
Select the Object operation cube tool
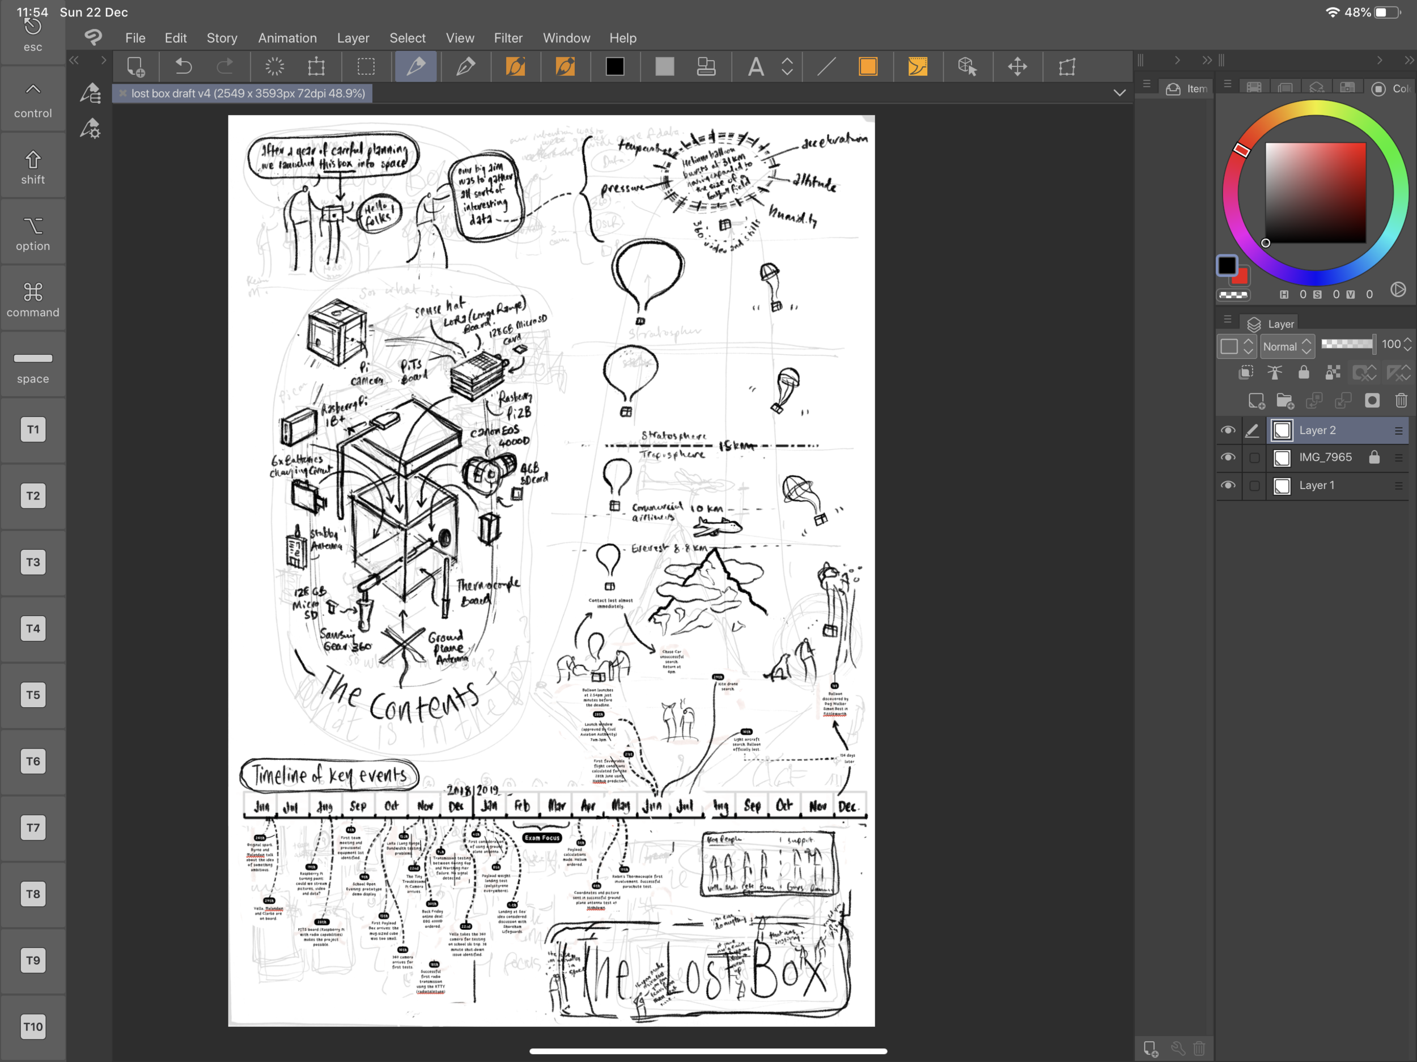(968, 67)
